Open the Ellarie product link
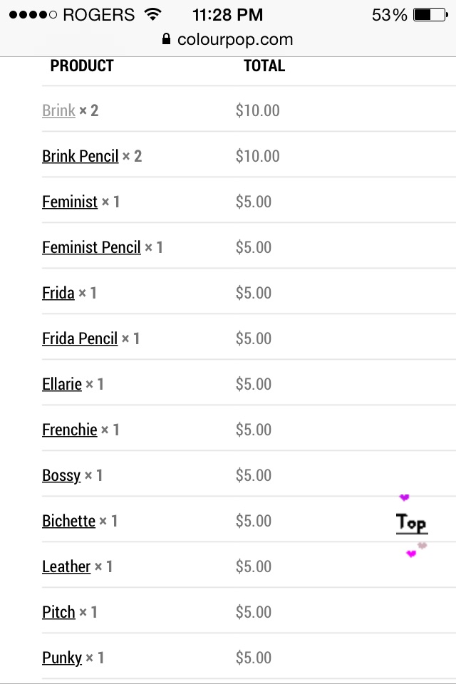 [61, 384]
